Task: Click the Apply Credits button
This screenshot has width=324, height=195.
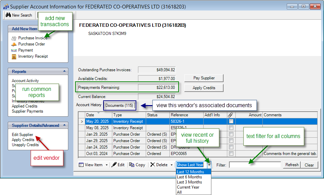Action: point(204,88)
